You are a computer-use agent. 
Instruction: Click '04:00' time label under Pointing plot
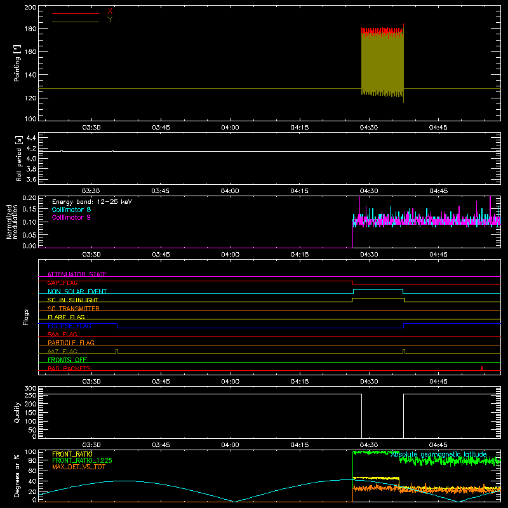click(230, 128)
